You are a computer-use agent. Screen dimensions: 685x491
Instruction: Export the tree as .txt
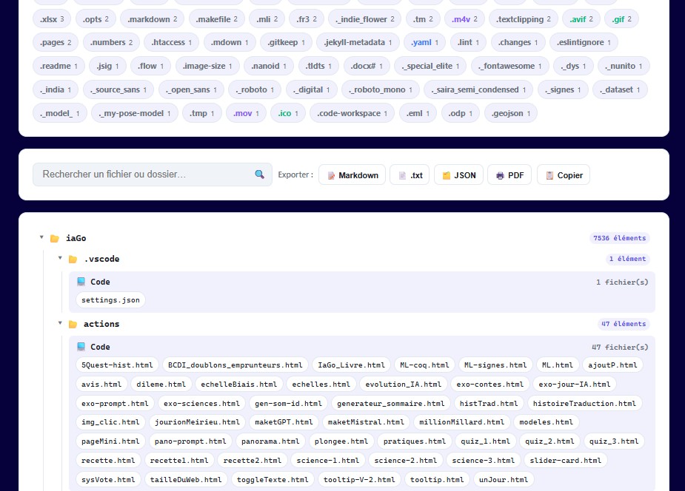point(410,175)
